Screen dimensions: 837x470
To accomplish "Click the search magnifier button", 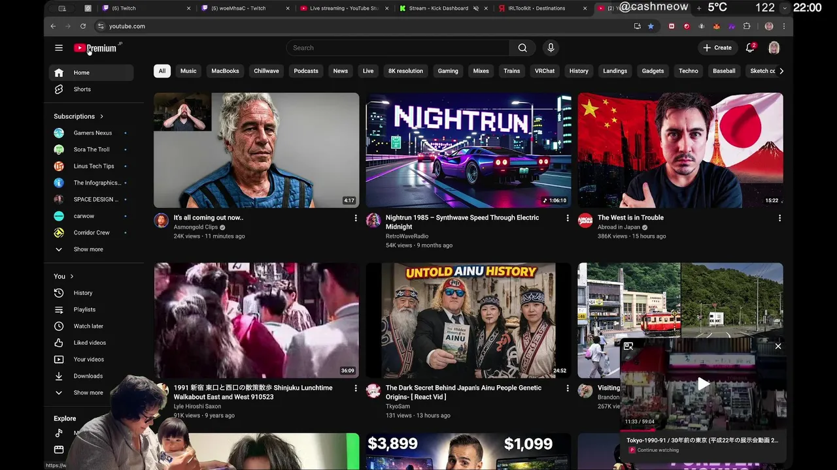I will [522, 48].
